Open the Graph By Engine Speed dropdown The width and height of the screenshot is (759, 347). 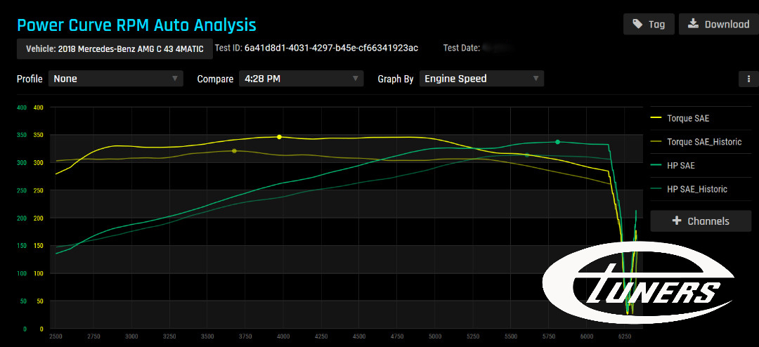[481, 79]
